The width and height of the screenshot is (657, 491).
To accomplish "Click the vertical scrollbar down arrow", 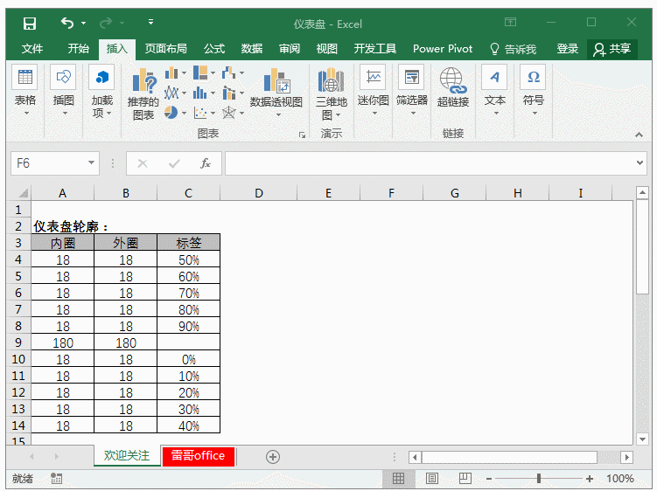I will click(x=642, y=439).
